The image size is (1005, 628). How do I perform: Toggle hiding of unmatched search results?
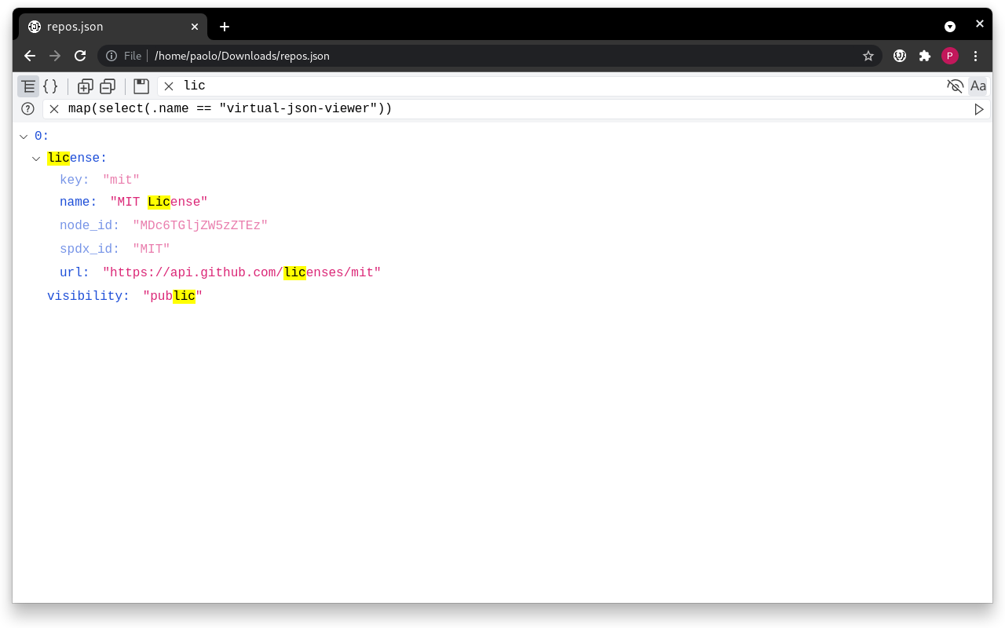tap(956, 86)
